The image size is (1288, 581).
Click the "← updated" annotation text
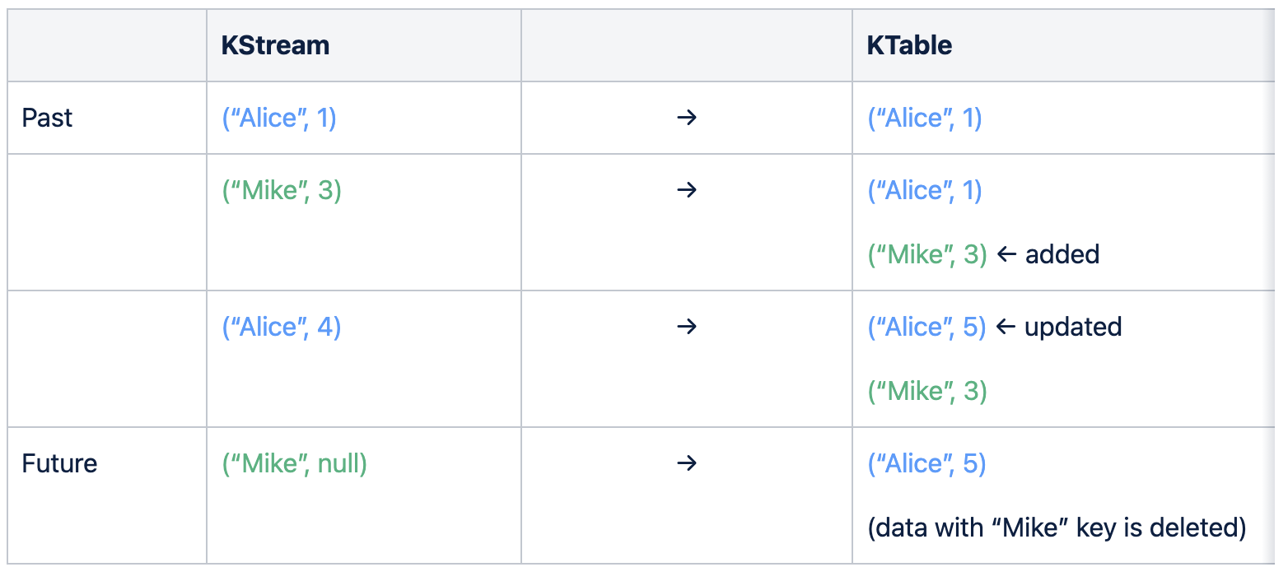coord(1059,327)
